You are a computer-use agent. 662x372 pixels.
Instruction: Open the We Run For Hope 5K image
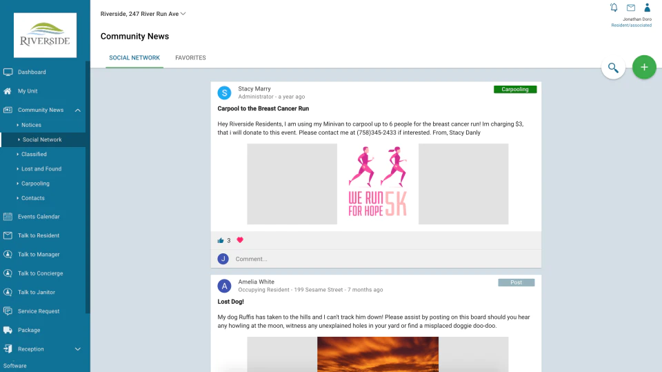378,184
